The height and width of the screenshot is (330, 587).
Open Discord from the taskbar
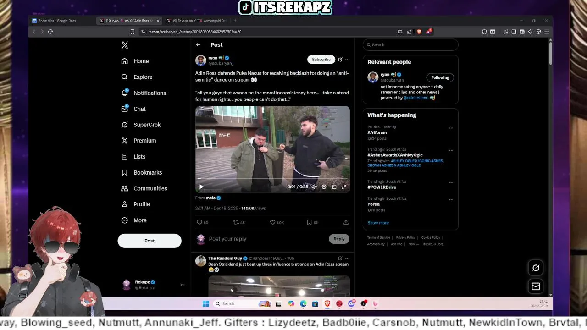coord(351,303)
